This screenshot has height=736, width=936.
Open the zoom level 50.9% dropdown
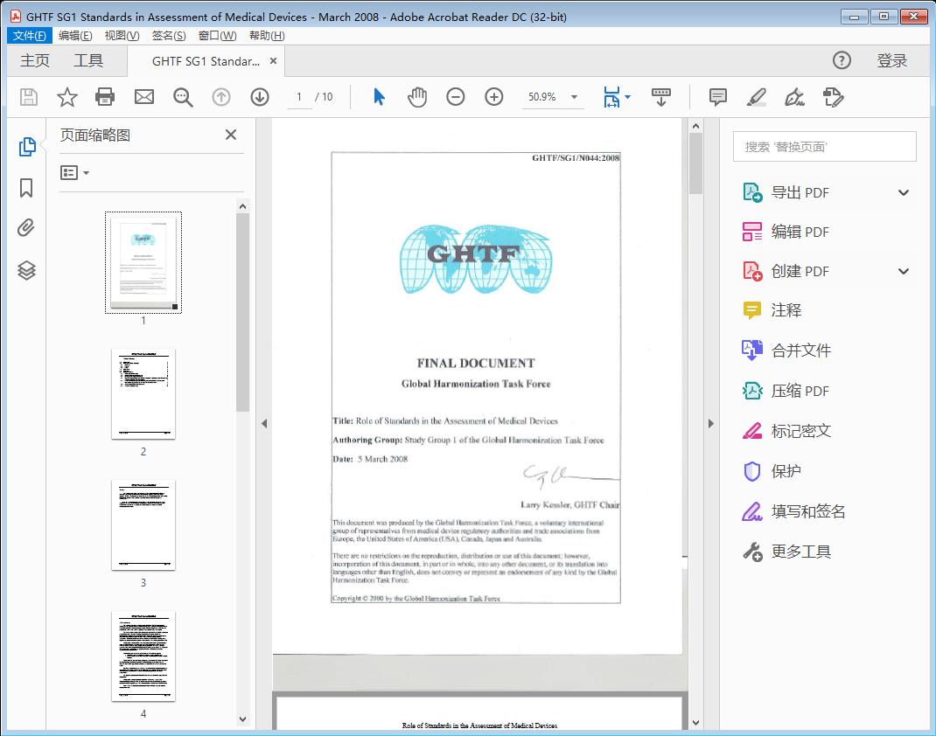tap(553, 97)
